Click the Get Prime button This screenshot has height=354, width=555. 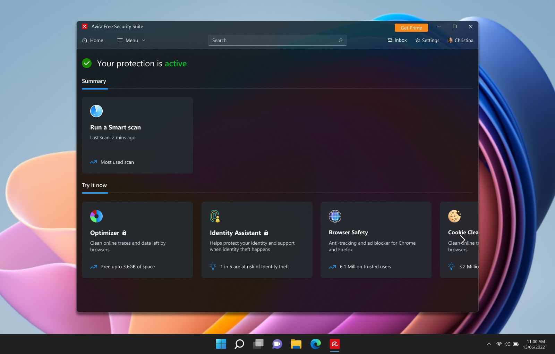[411, 28]
